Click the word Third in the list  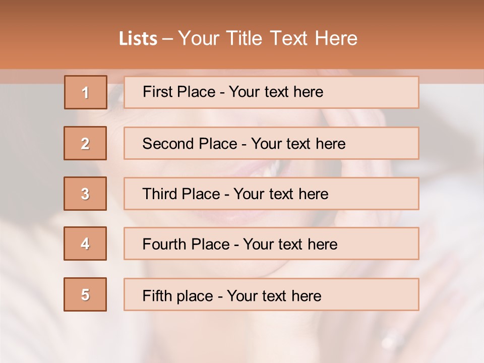click(159, 194)
